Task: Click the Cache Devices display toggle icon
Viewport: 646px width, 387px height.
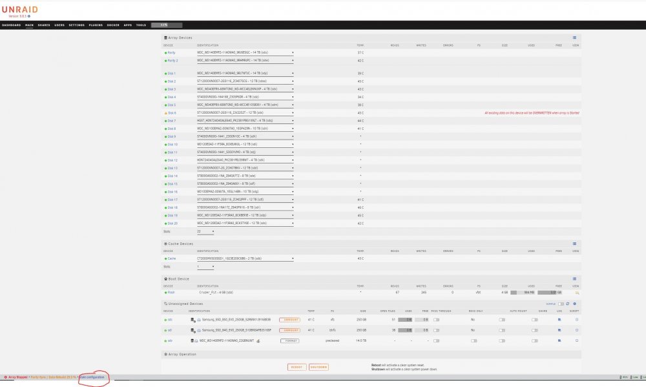Action: [574, 244]
